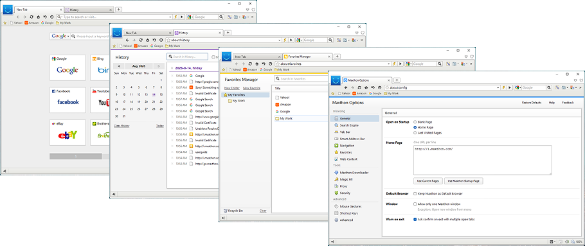Click favorites star on Options window bookmarks bar

(x=333, y=94)
